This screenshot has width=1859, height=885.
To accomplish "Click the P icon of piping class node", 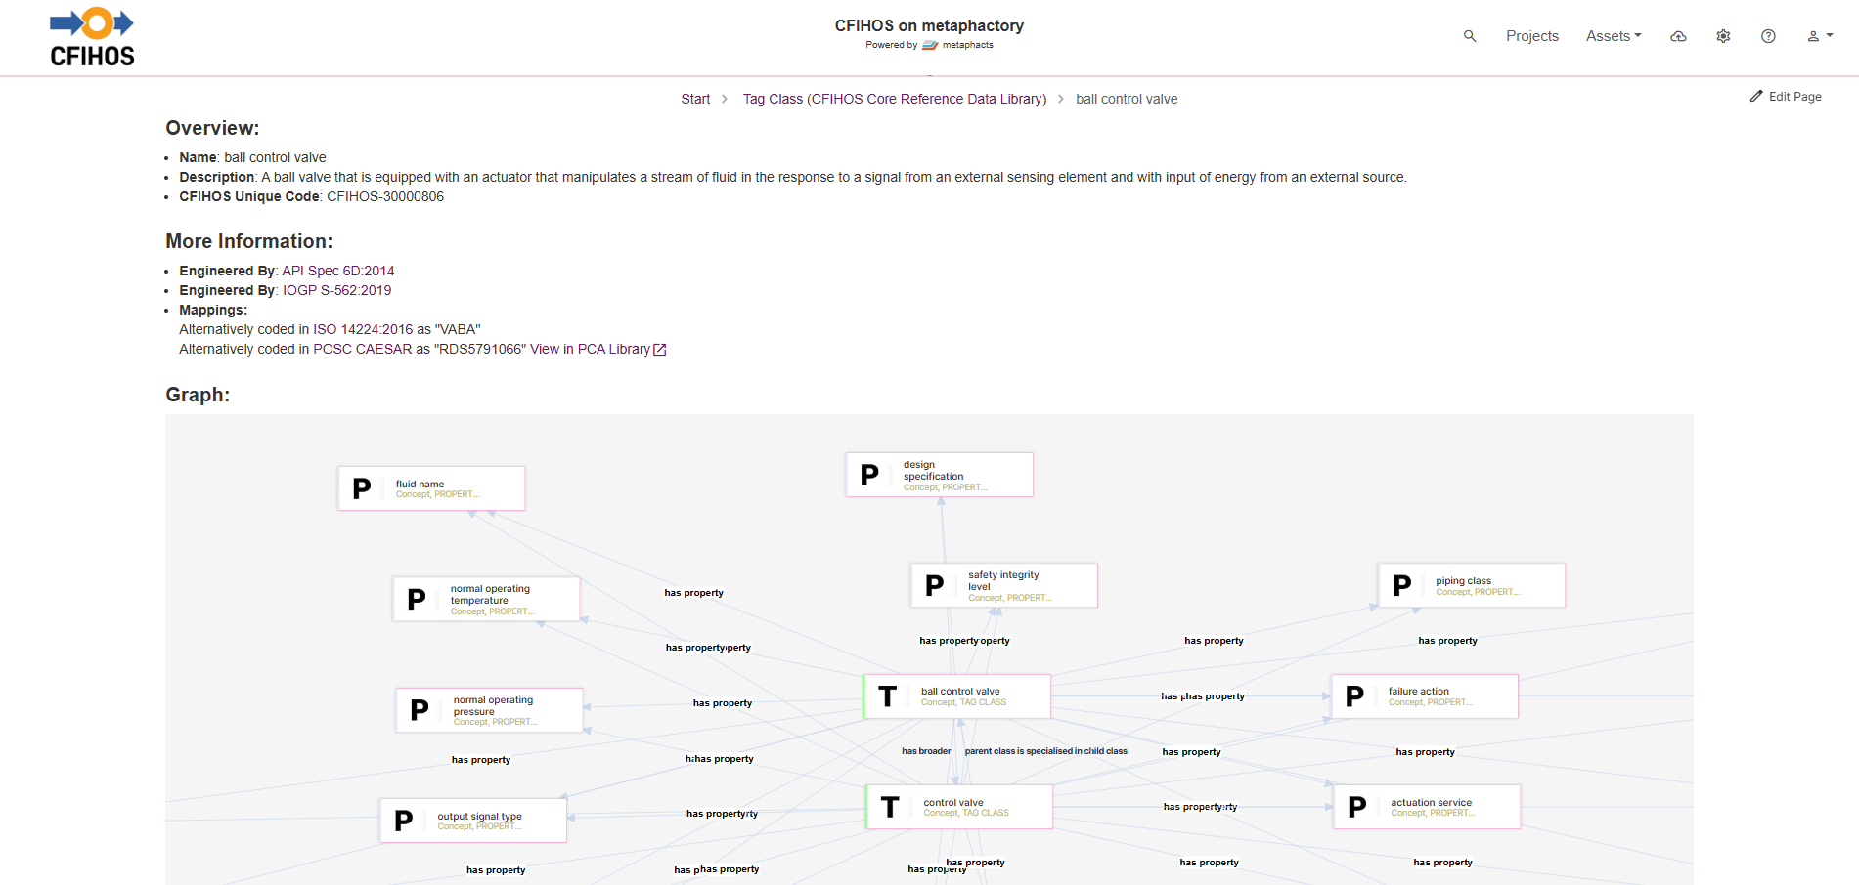I will (1401, 585).
